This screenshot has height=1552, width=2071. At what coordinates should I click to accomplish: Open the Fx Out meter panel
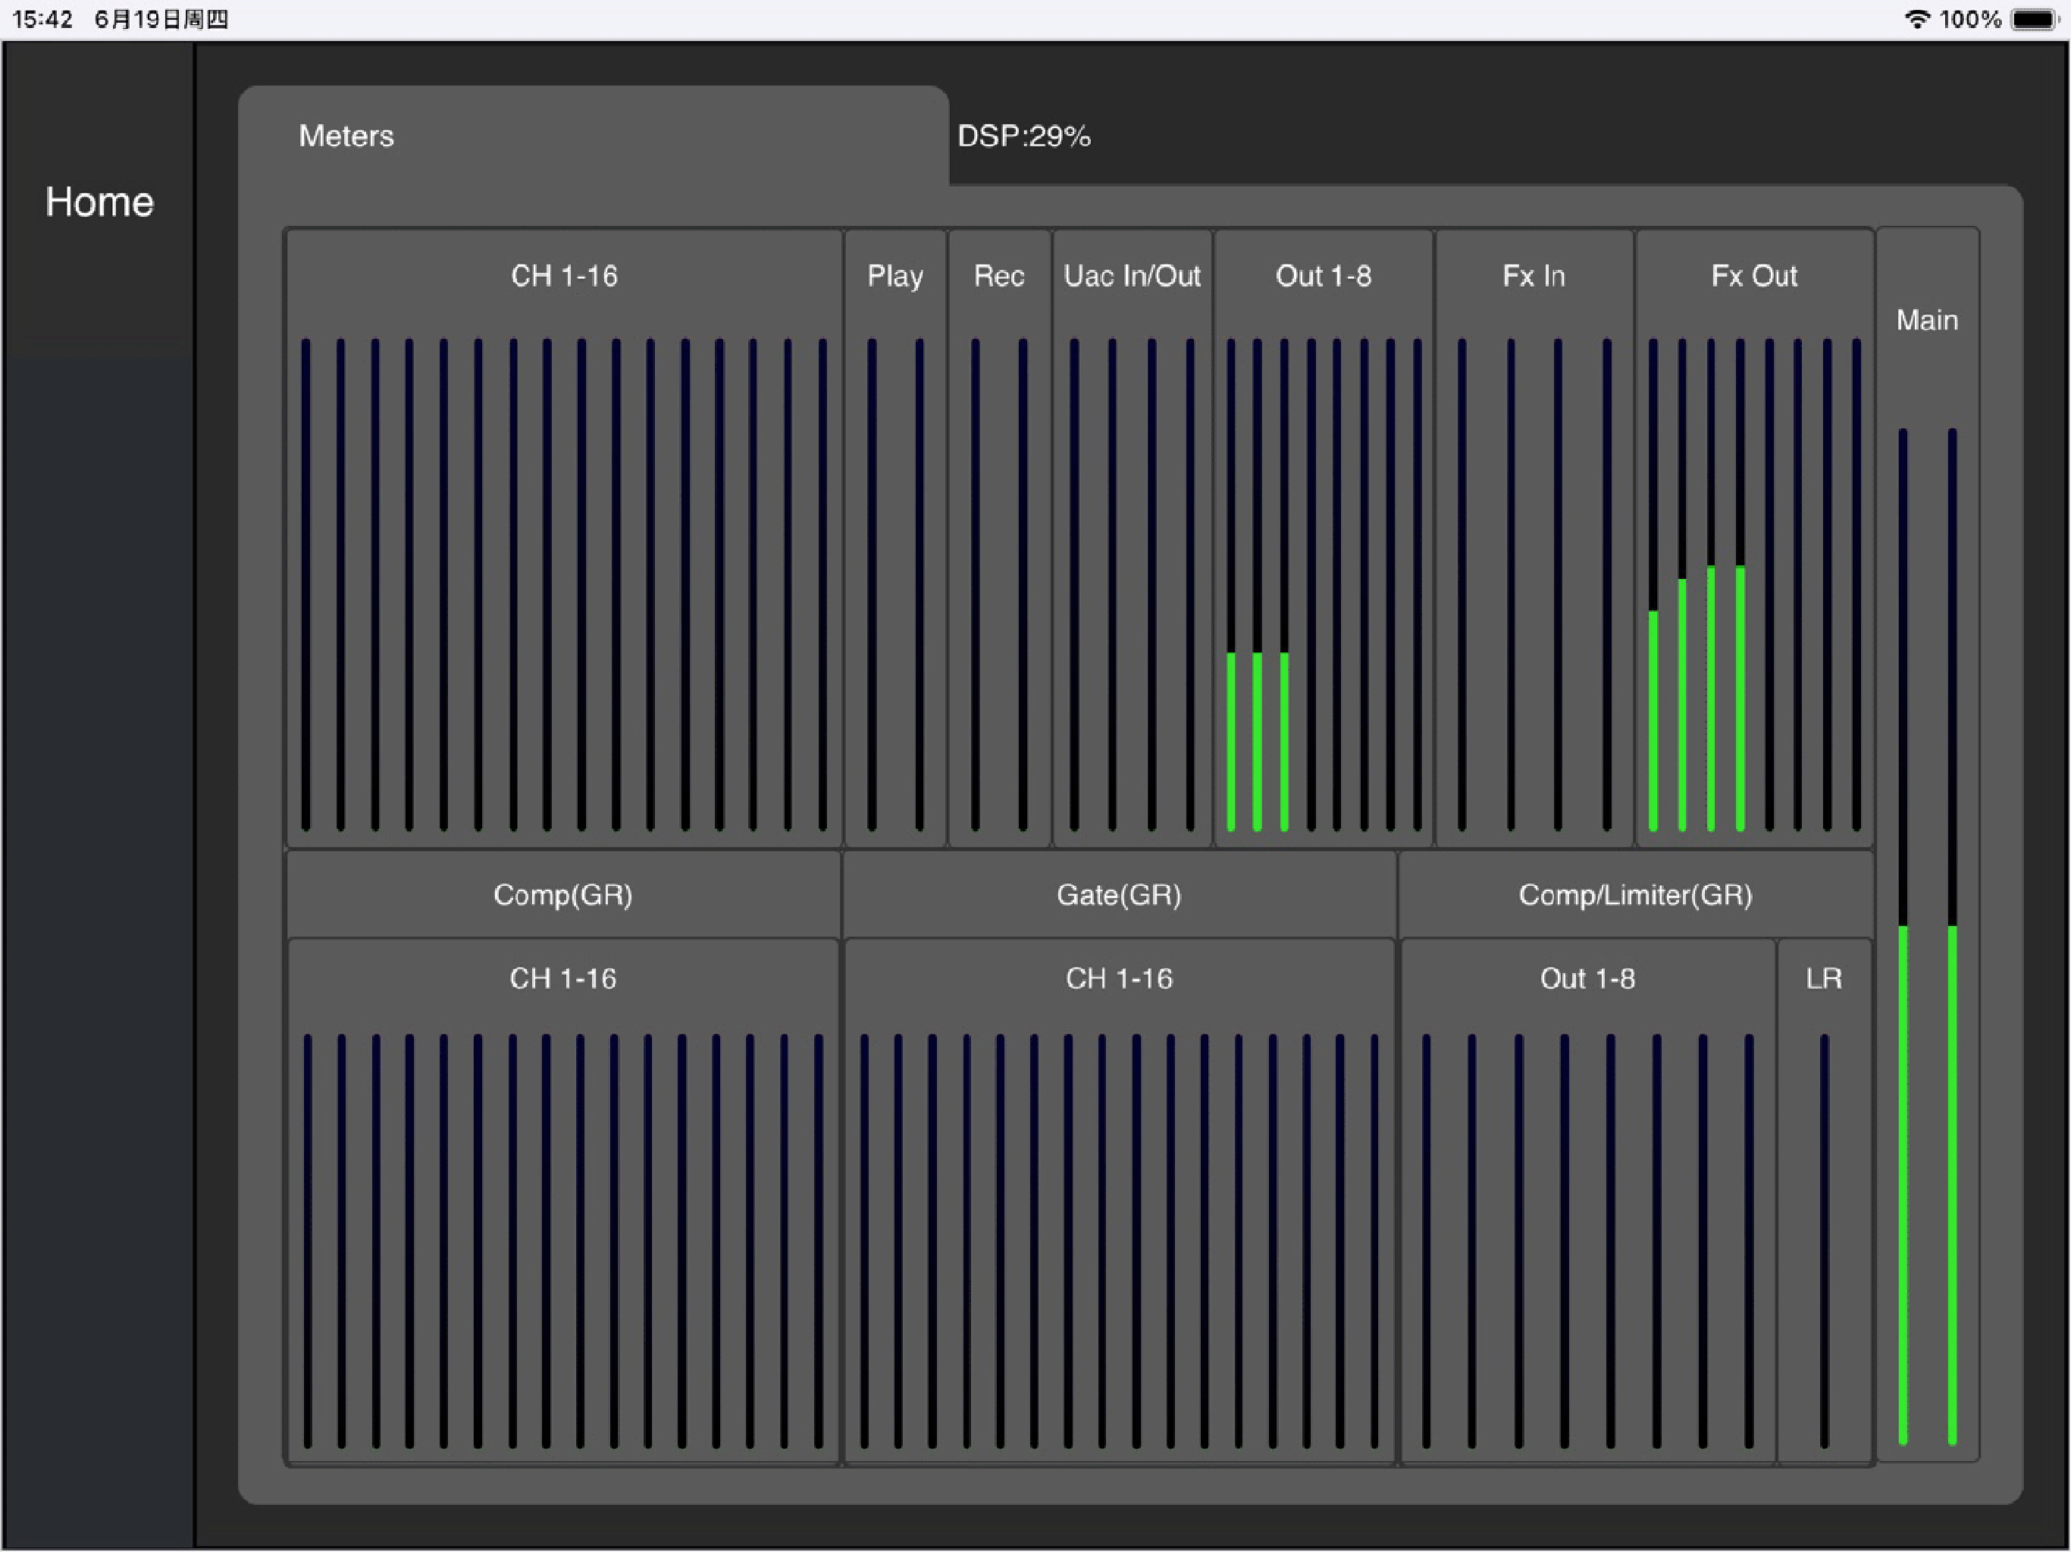[1753, 538]
